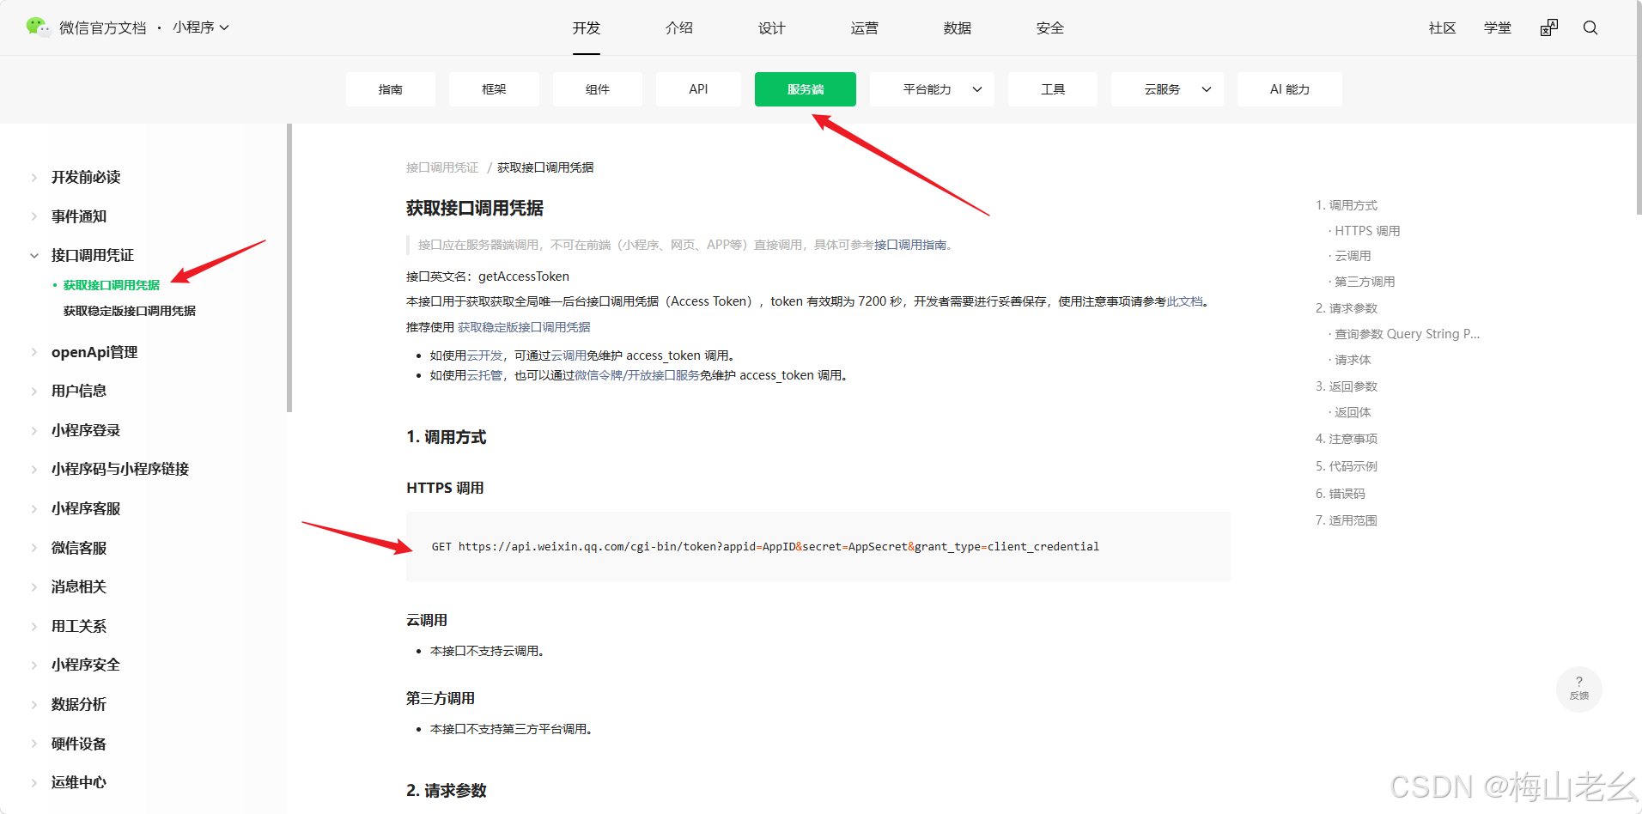
Task: Click the WeChat logo icon
Action: click(38, 27)
